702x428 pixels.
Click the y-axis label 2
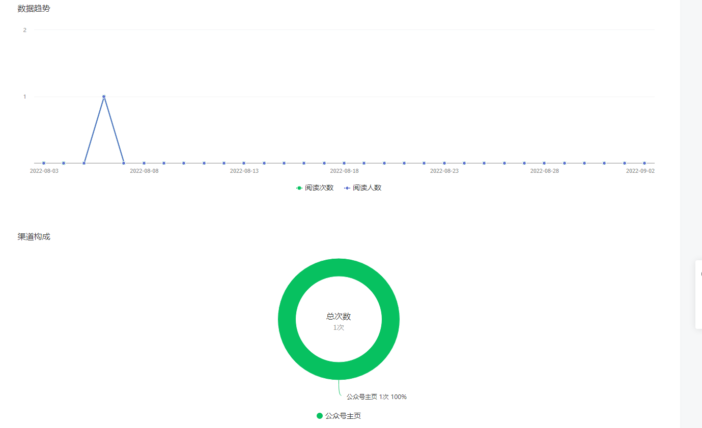[x=24, y=30]
